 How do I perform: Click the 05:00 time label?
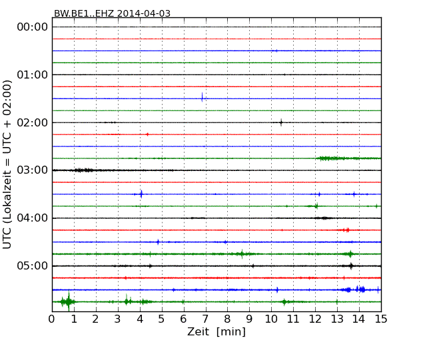pos(33,265)
